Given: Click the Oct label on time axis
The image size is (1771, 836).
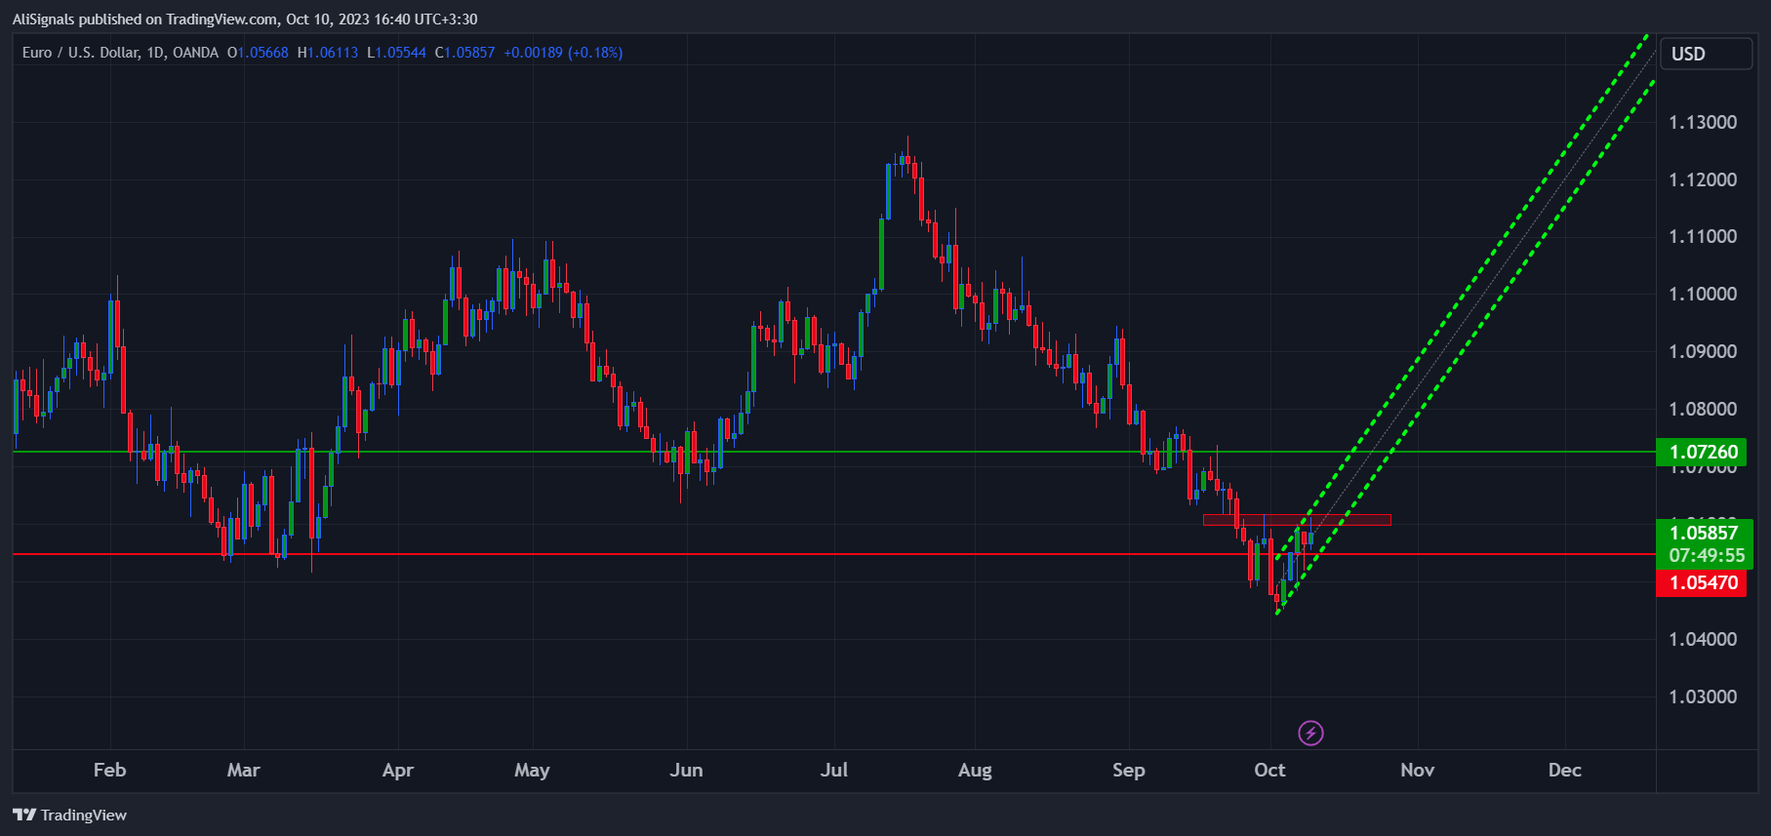Looking at the screenshot, I should (x=1269, y=770).
